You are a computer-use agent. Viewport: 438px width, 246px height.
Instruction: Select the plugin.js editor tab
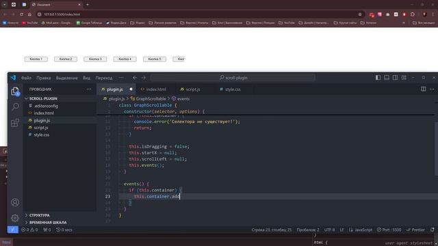114,90
